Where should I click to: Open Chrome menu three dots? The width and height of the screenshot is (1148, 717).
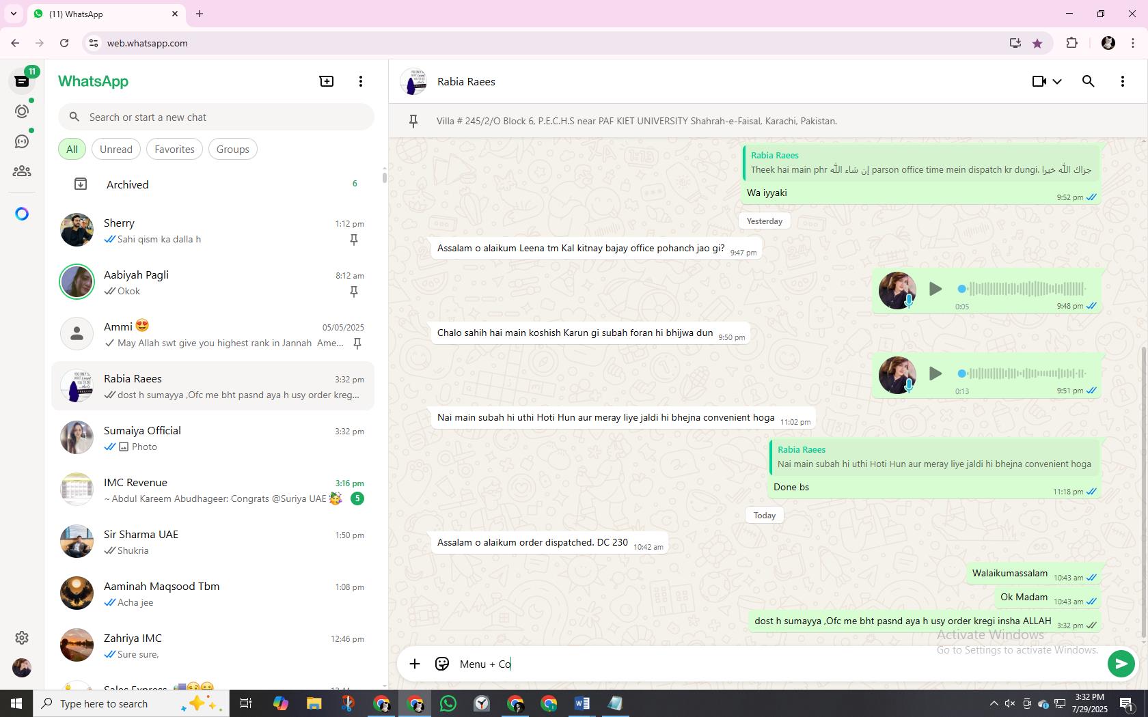(x=1133, y=43)
